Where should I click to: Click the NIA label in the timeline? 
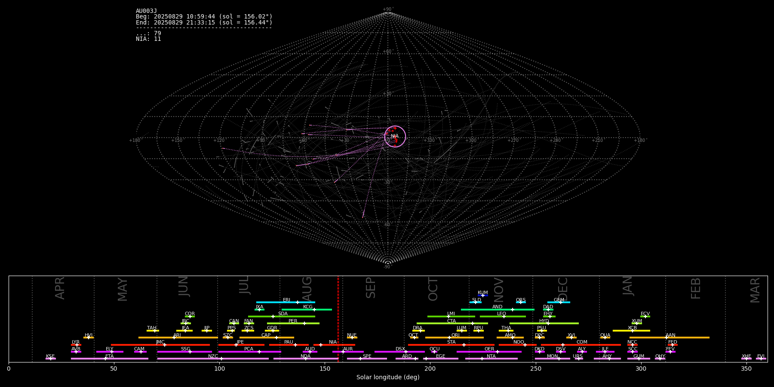333,342
